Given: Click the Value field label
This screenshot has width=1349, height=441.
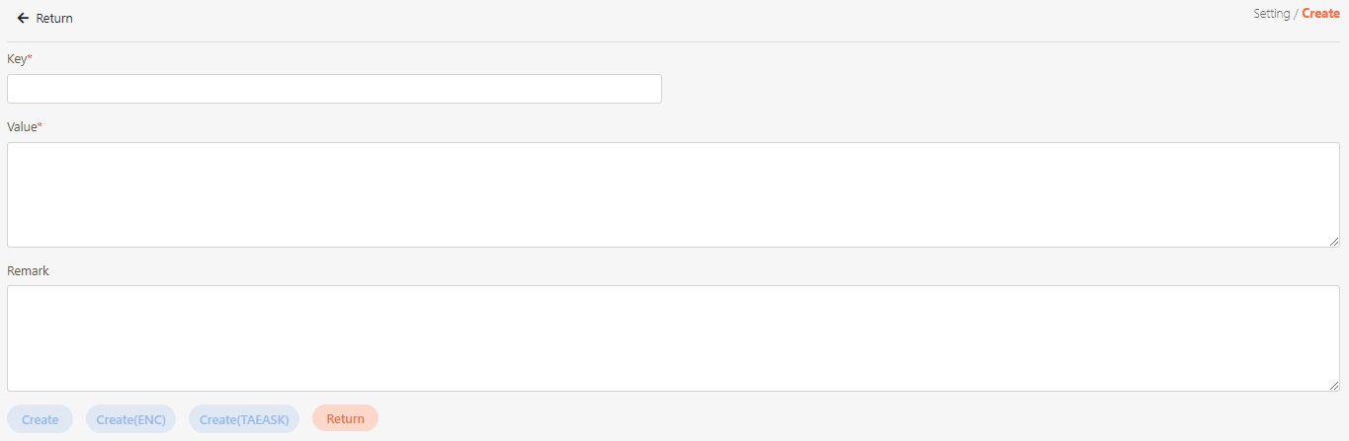Looking at the screenshot, I should [22, 126].
